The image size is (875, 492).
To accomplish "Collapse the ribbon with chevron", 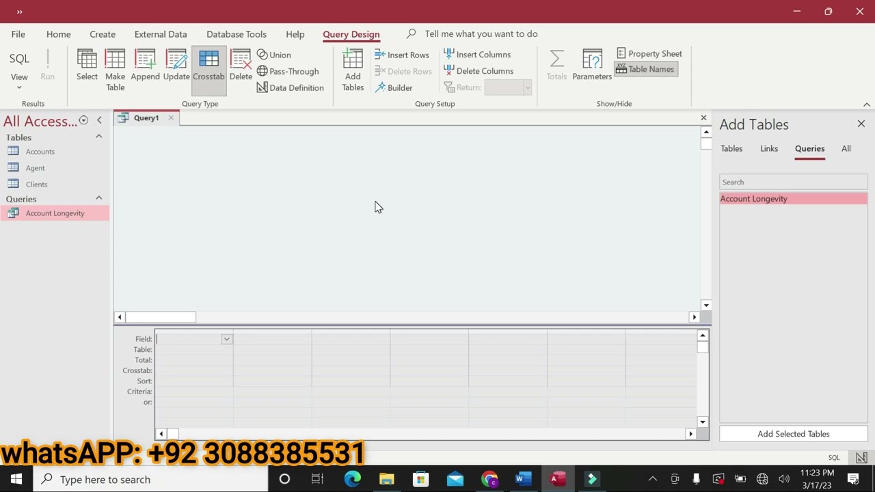I will [867, 105].
